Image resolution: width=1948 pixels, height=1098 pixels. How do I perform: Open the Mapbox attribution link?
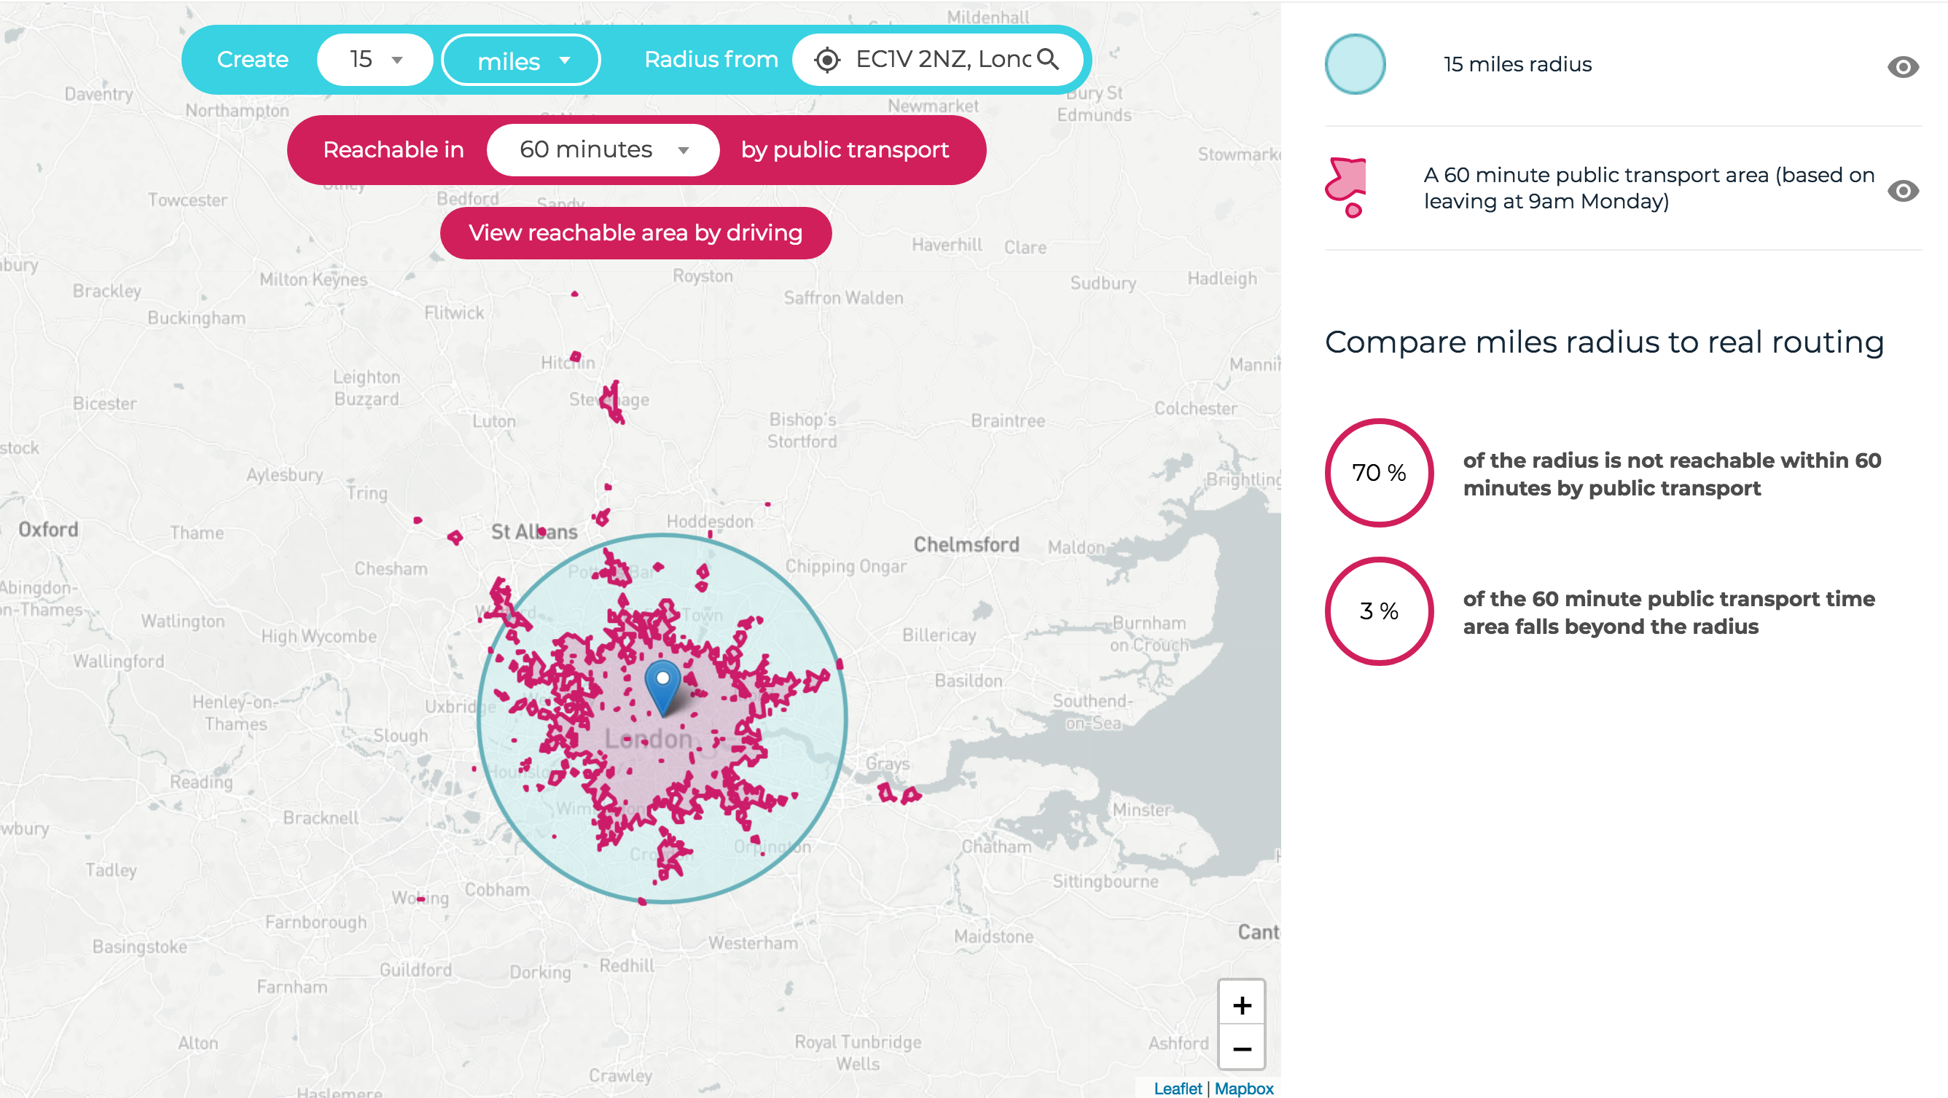(1243, 1089)
